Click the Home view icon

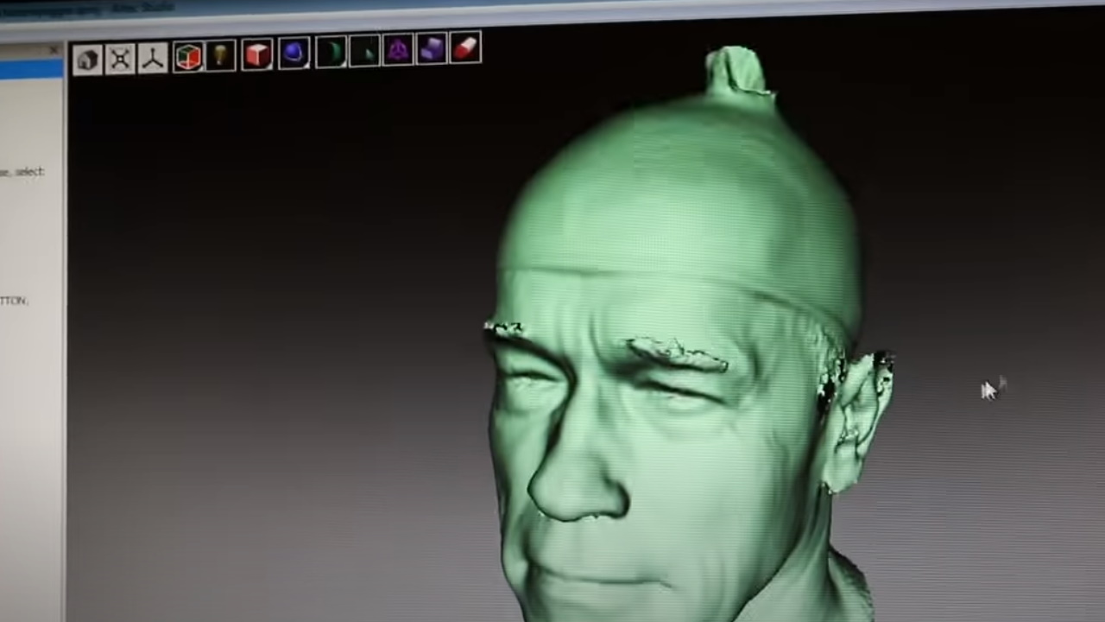pyautogui.click(x=87, y=59)
